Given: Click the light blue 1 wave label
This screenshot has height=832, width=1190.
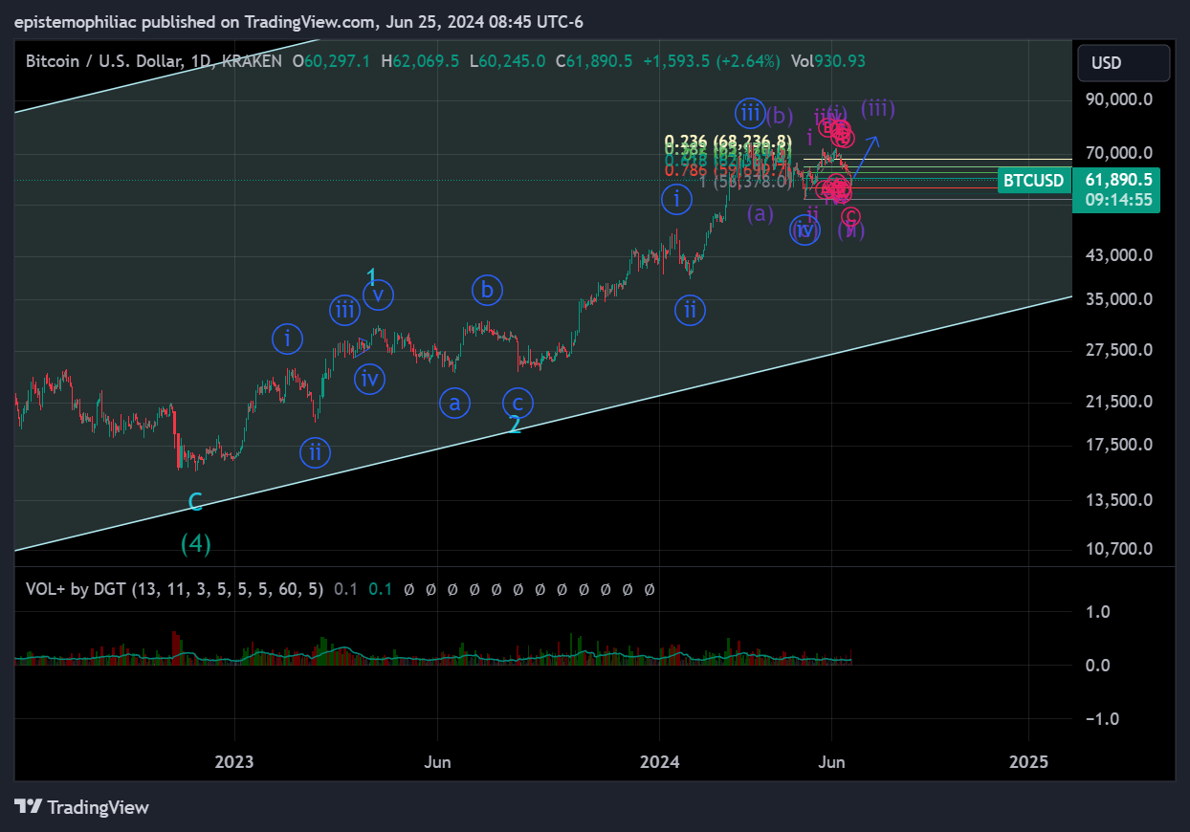Looking at the screenshot, I should click(371, 277).
